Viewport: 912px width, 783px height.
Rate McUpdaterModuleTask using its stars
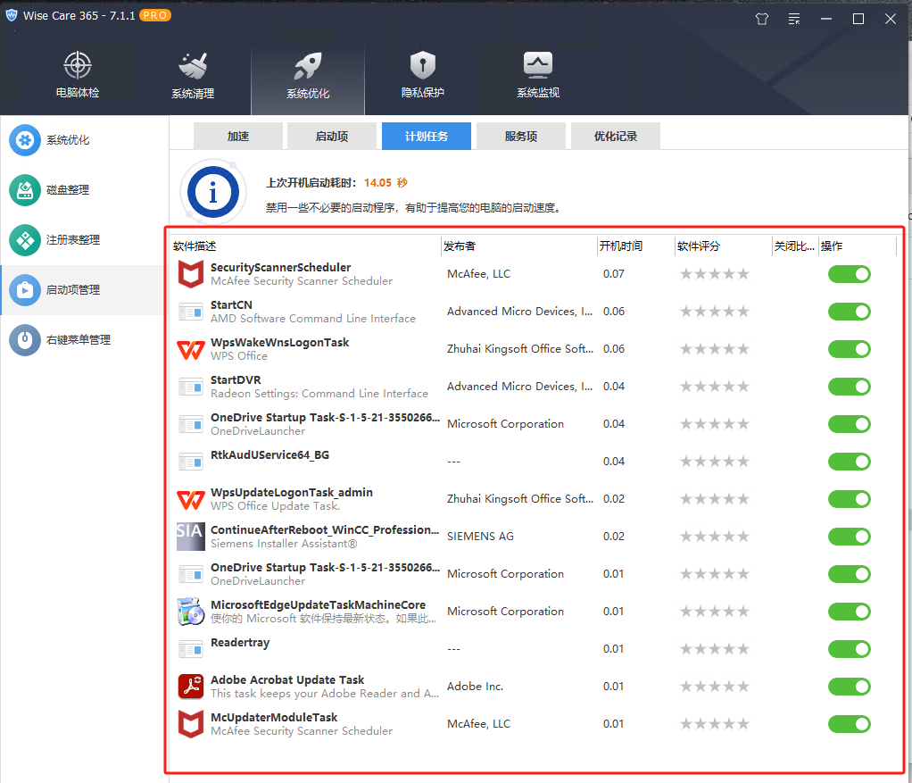tap(715, 724)
